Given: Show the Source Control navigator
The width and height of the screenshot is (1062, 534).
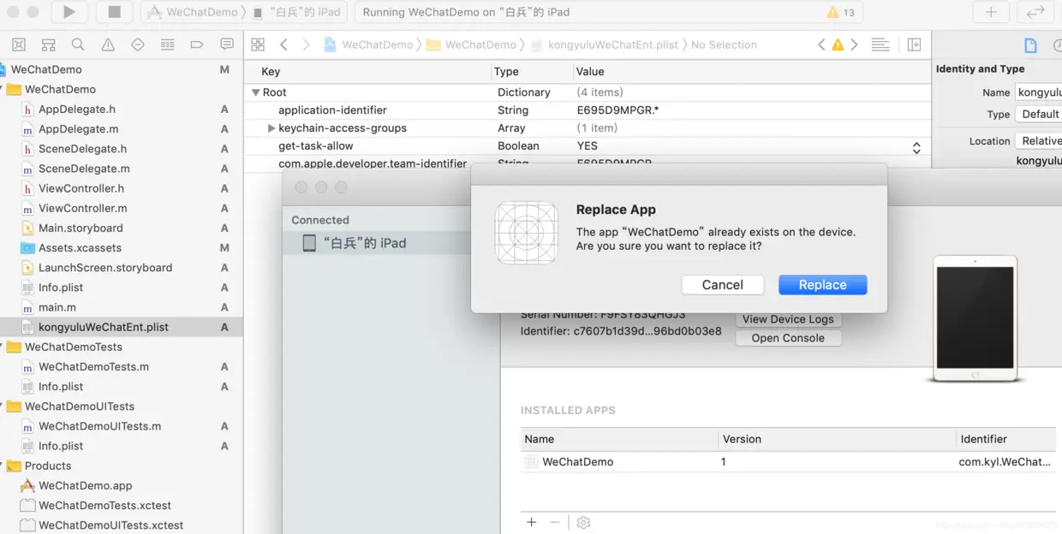Looking at the screenshot, I should click(x=49, y=44).
